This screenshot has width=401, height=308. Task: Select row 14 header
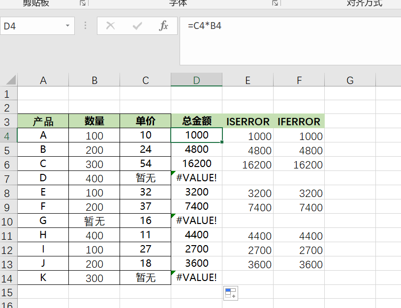(9, 278)
